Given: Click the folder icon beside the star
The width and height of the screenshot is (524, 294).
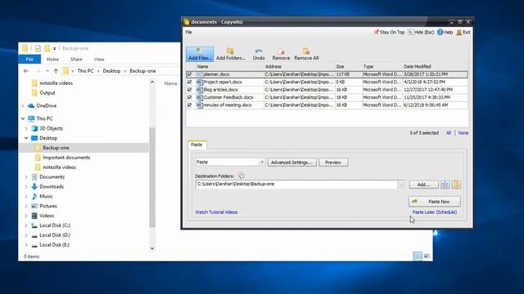Looking at the screenshot, I should tap(457, 185).
